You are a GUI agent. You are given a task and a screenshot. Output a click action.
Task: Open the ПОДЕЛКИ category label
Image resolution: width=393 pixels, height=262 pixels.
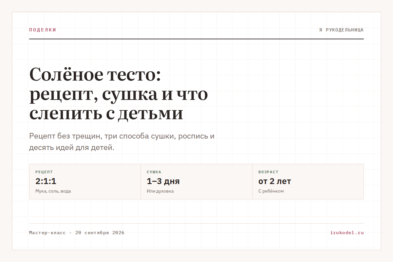pyautogui.click(x=43, y=30)
